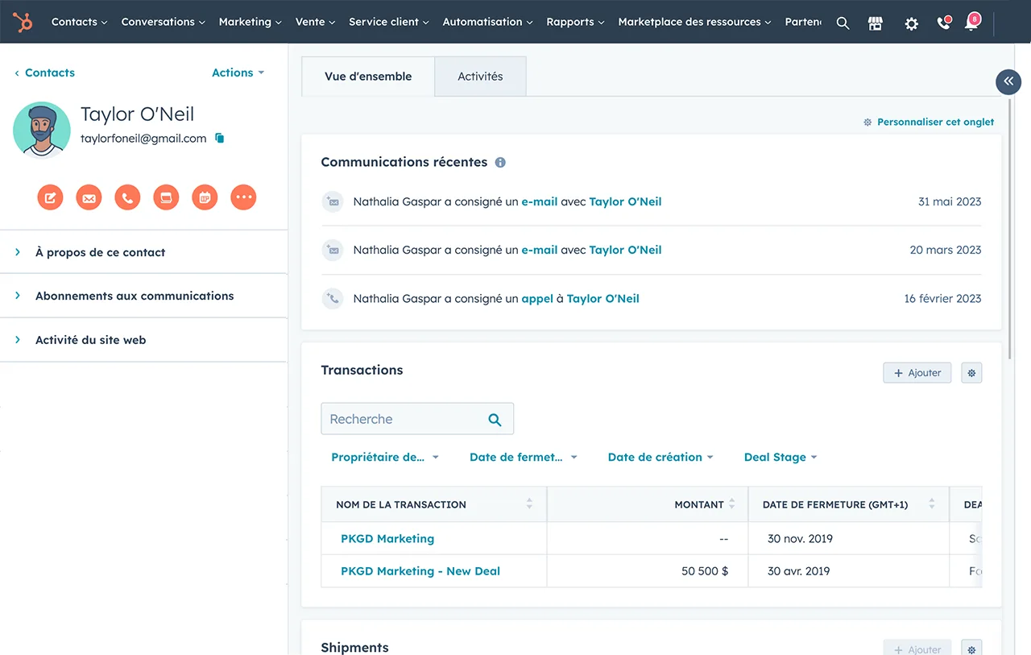Open notifications bell icon
Image resolution: width=1031 pixels, height=655 pixels.
pyautogui.click(x=971, y=23)
